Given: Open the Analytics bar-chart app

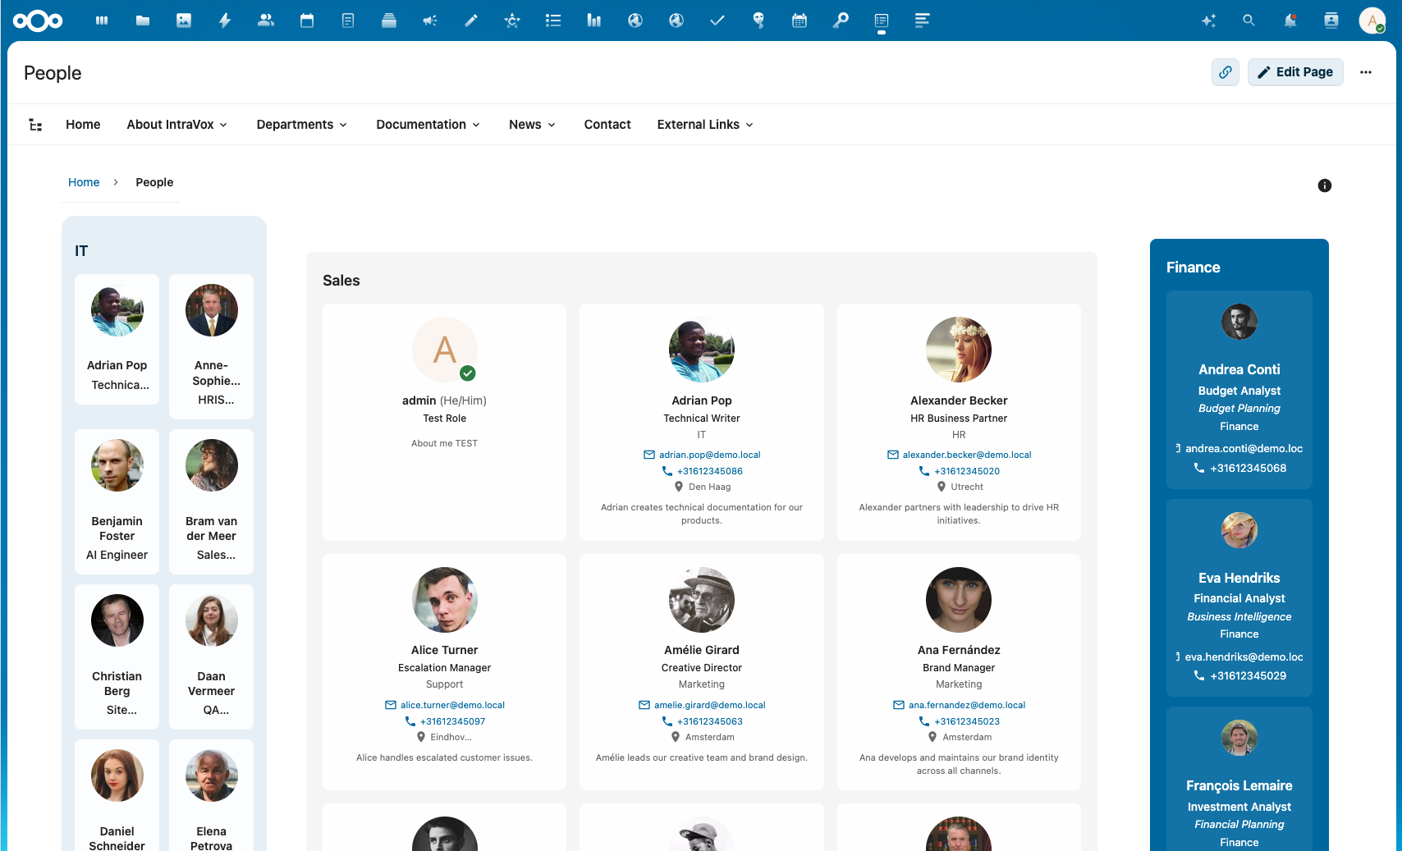Looking at the screenshot, I should click(x=593, y=21).
